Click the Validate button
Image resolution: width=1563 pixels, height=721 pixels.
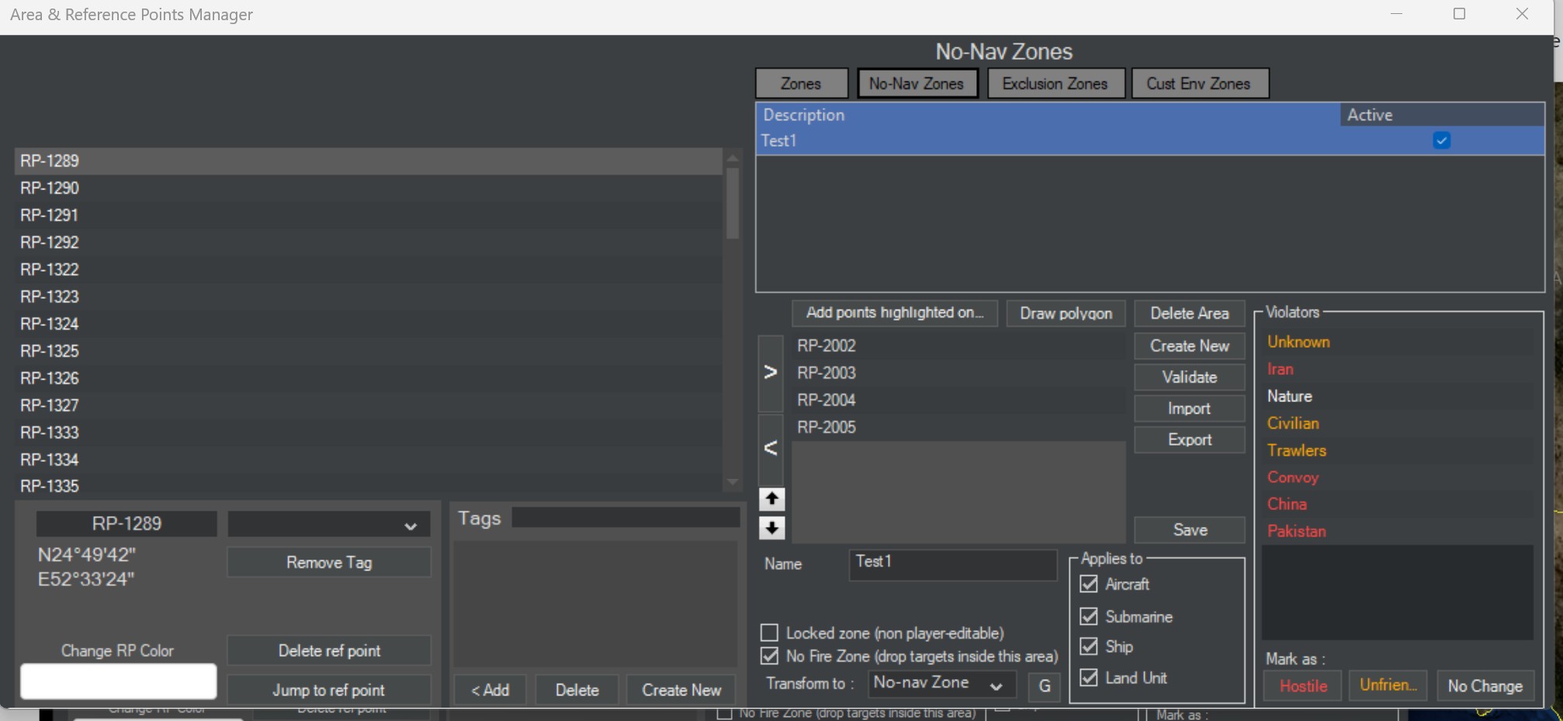(1190, 377)
